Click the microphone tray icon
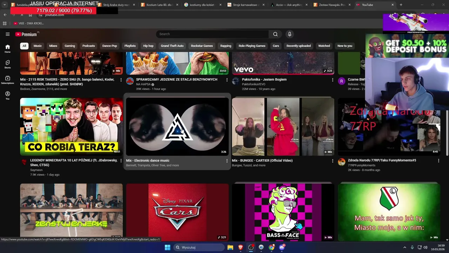This screenshot has width=449, height=253. tap(412, 247)
